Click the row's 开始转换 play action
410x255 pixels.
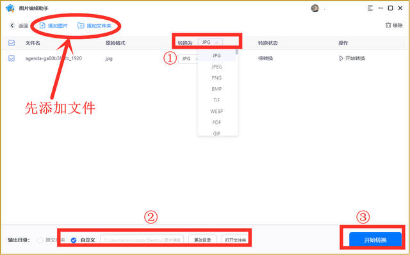click(x=352, y=58)
